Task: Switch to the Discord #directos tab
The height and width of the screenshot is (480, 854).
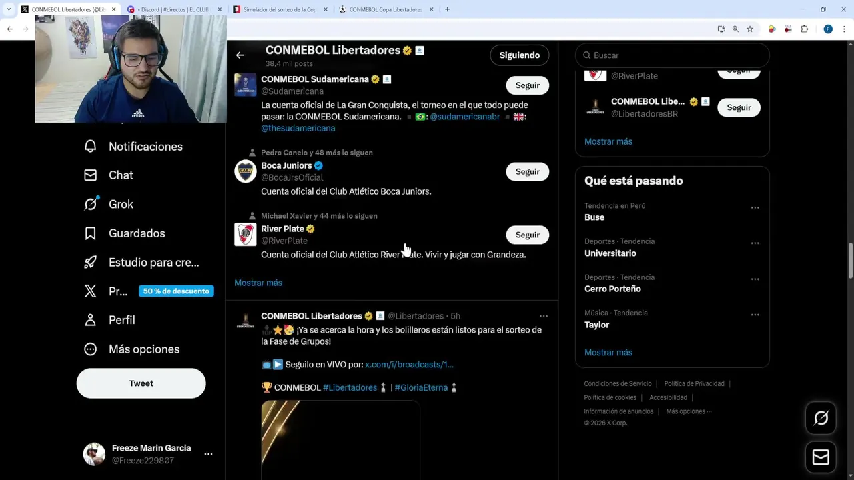Action: pos(174,9)
